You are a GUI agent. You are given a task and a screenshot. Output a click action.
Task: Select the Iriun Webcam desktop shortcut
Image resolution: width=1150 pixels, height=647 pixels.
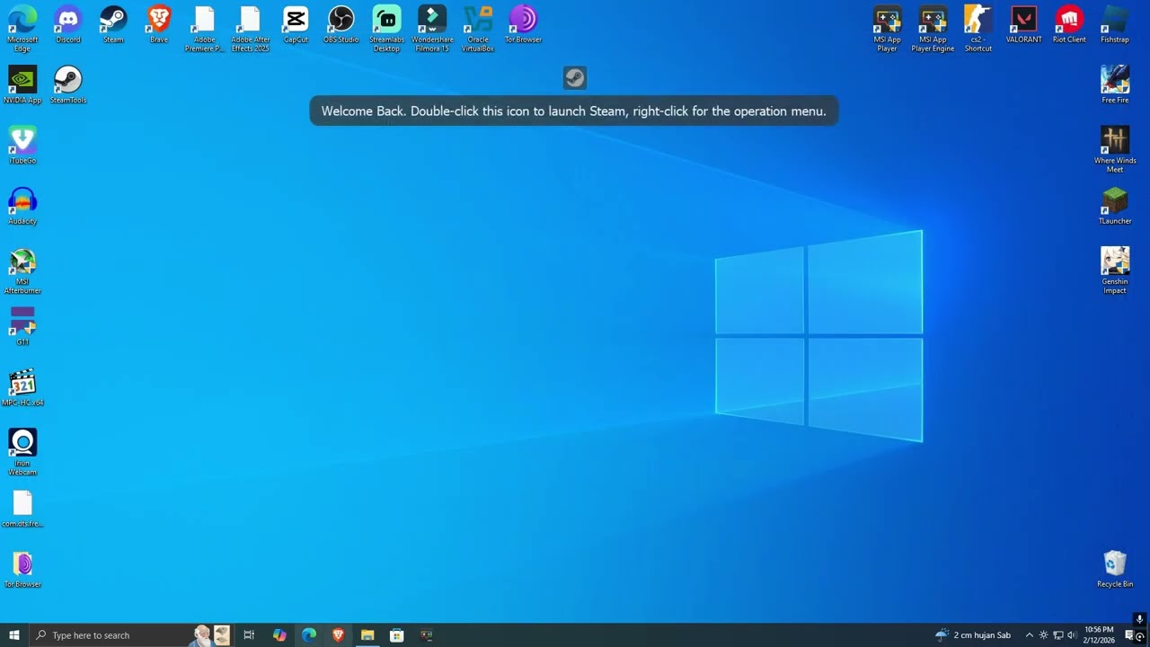click(x=22, y=453)
